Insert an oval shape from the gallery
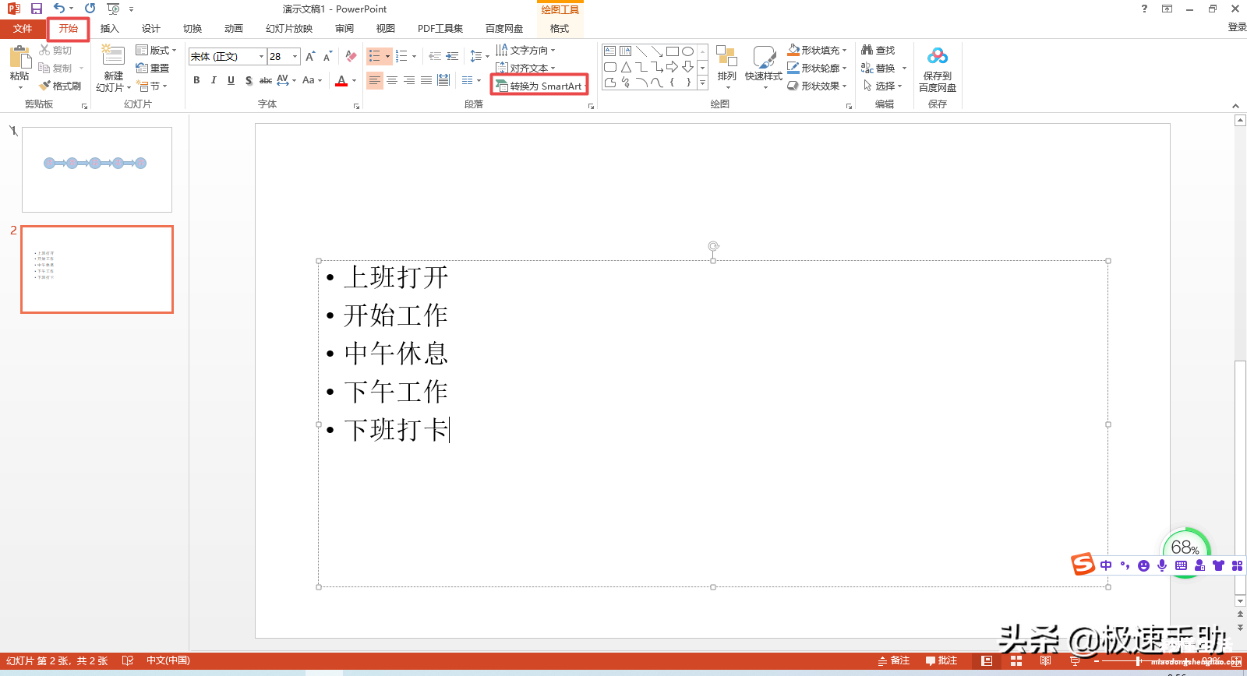The height and width of the screenshot is (676, 1247). pos(687,51)
